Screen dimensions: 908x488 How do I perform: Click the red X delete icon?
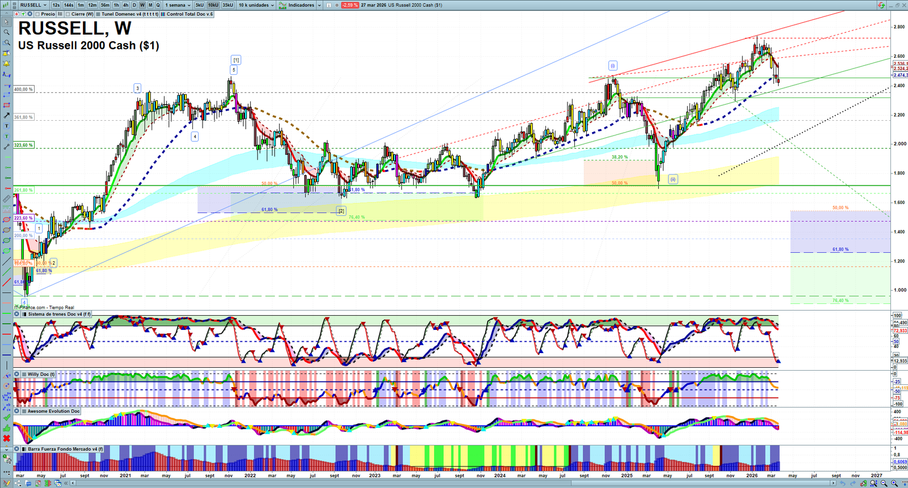6,438
